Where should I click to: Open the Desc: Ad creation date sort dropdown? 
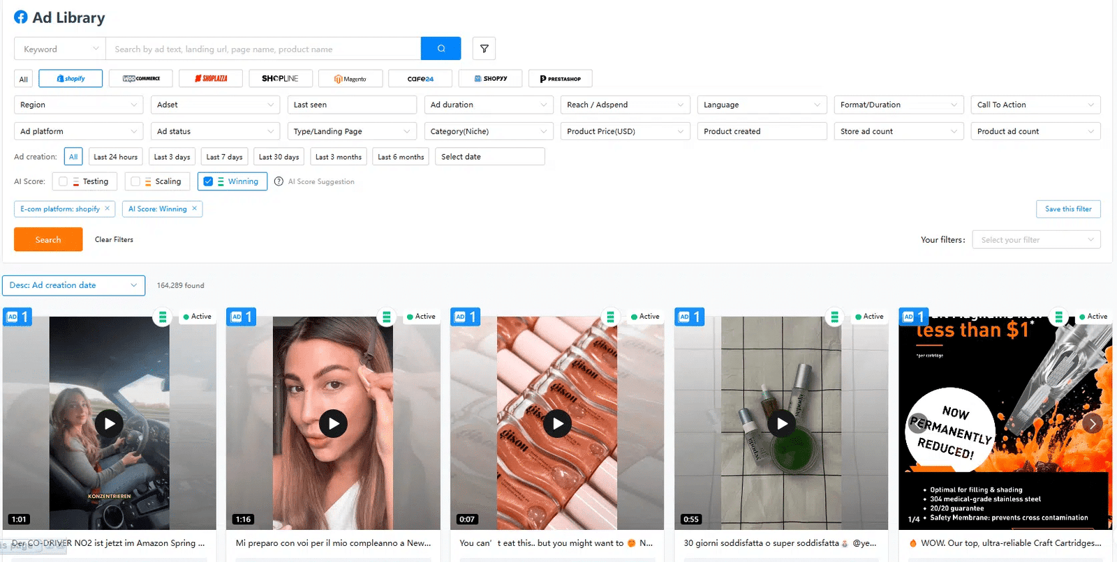[73, 285]
